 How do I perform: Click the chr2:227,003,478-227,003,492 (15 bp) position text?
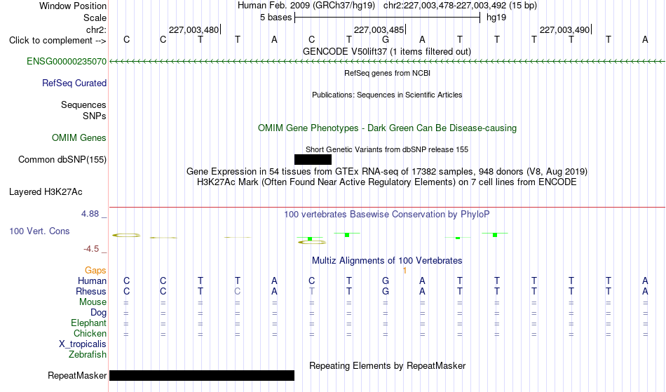point(460,6)
